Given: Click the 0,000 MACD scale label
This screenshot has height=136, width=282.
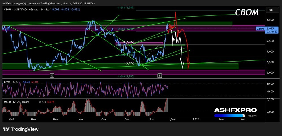Looking at the screenshot, I should [x=270, y=112].
